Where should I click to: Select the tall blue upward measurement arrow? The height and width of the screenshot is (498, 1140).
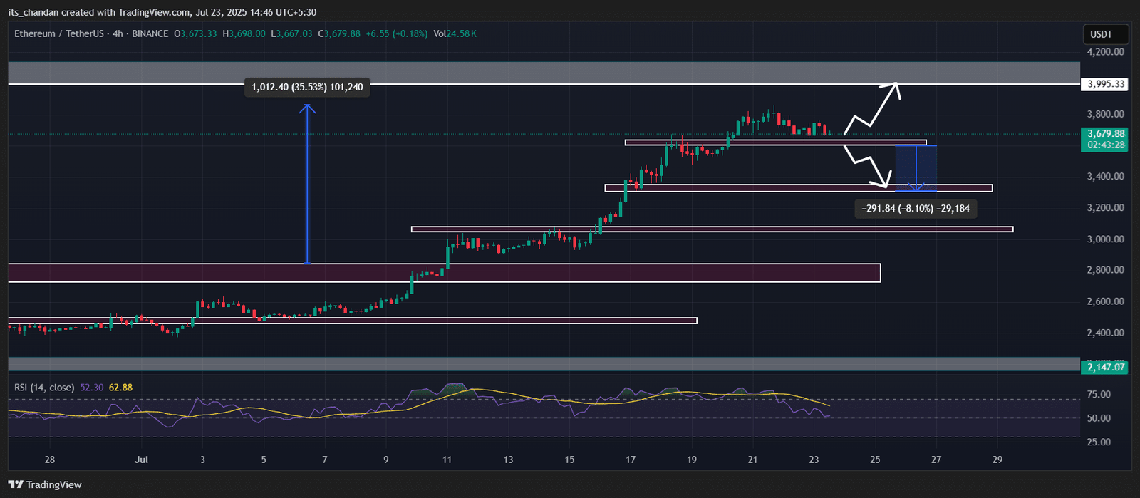click(307, 184)
